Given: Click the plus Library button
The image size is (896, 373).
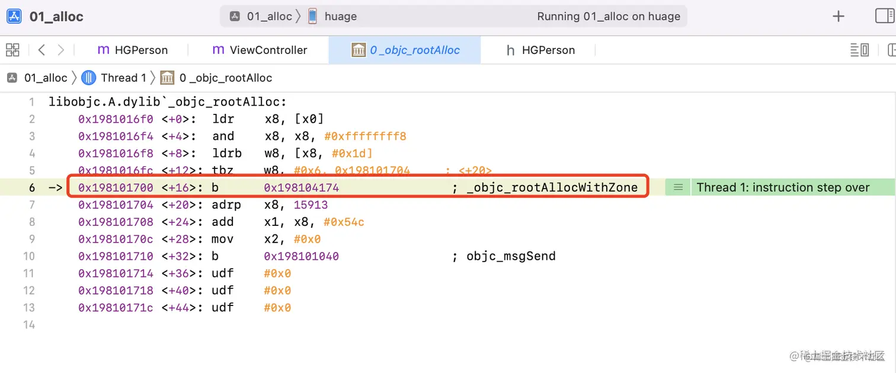Looking at the screenshot, I should pos(838,17).
